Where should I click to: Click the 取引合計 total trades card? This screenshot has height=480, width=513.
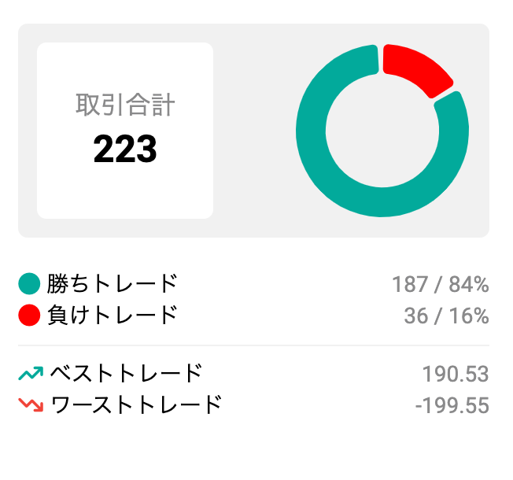[125, 131]
